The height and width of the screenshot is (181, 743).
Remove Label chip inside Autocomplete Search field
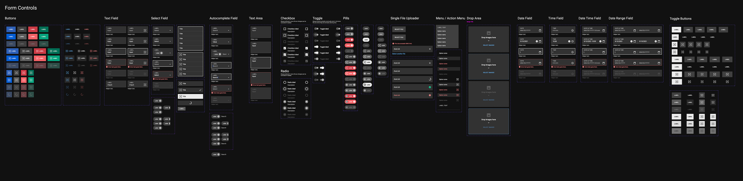point(220,54)
